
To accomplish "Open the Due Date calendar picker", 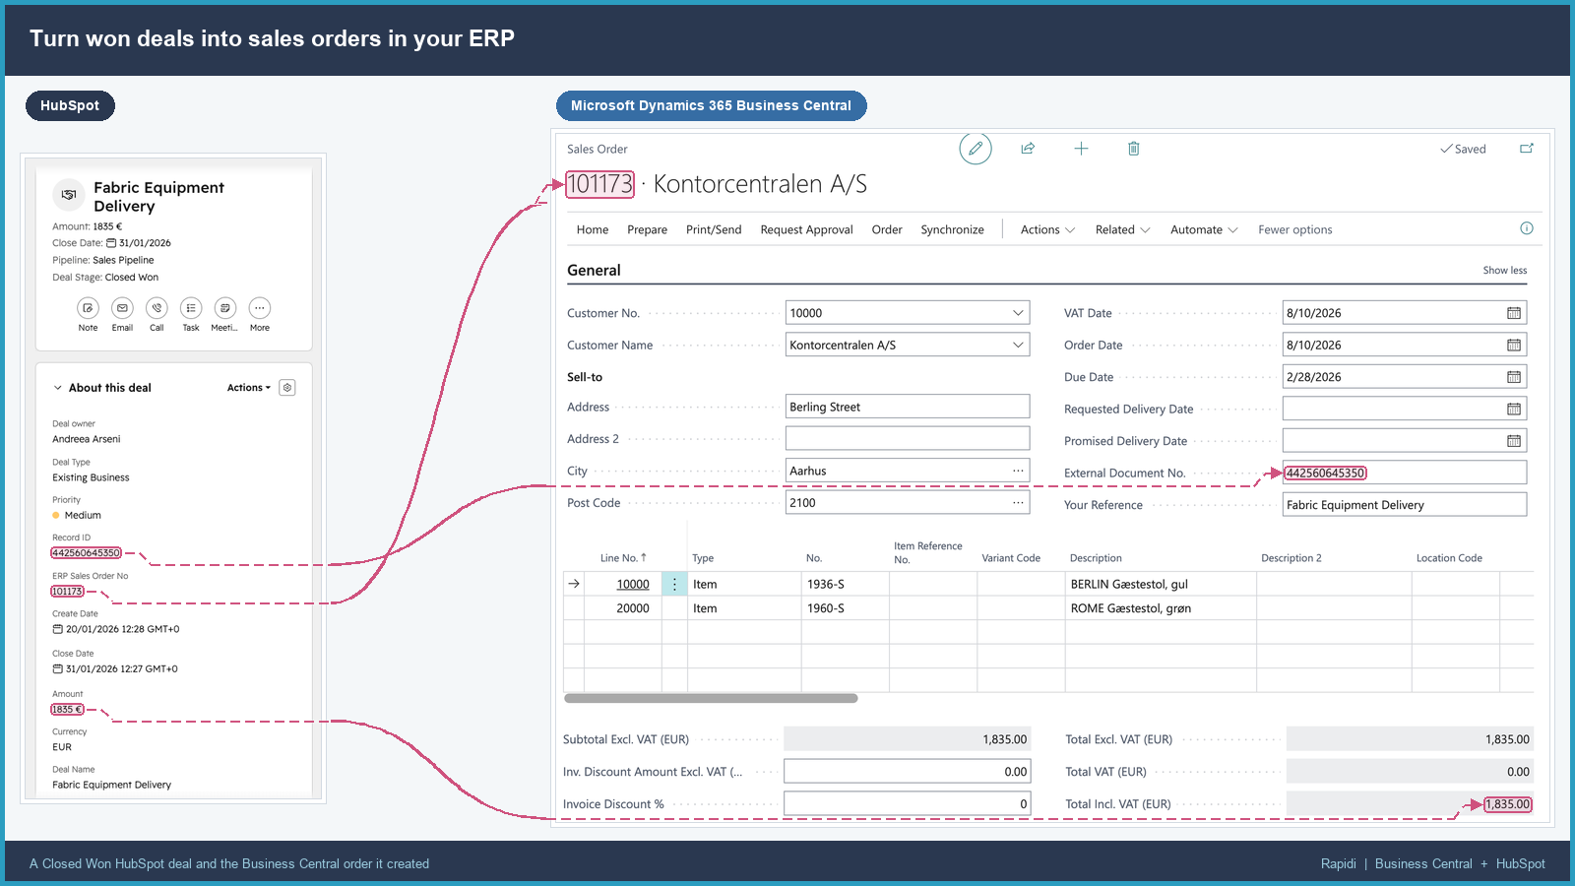I will click(x=1514, y=377).
